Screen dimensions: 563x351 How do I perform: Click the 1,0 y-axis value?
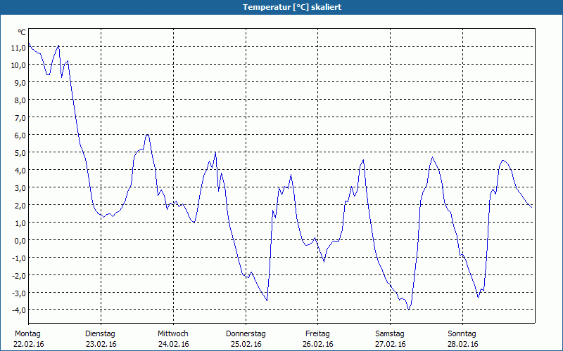pos(20,223)
